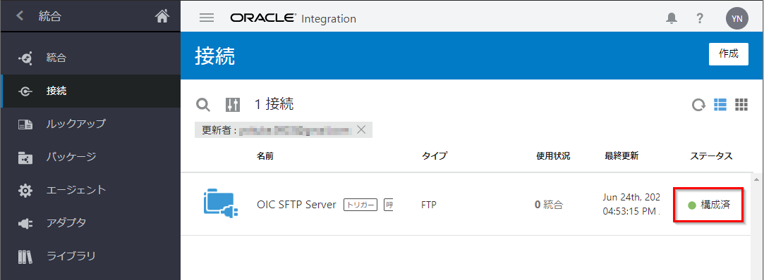Switch to list view
Viewport: 764px width, 280px height.
pos(720,104)
